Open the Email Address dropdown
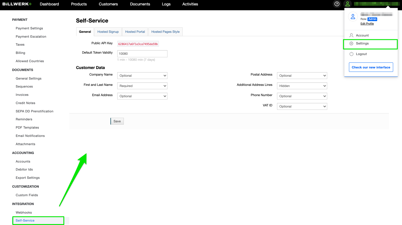This screenshot has height=225, width=402. point(142,96)
